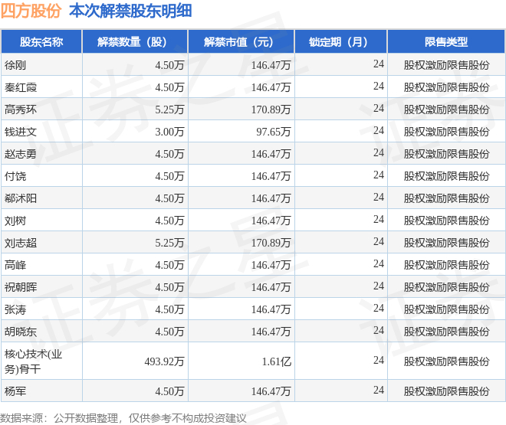Click shareholder name 郗沭阳

21,198
